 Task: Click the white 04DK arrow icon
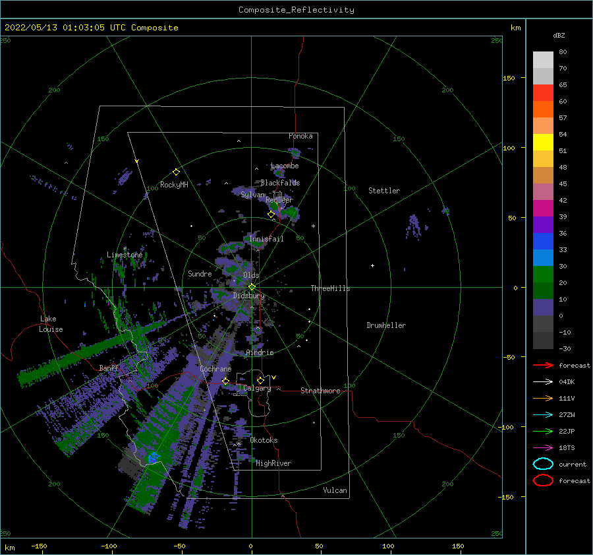click(543, 381)
